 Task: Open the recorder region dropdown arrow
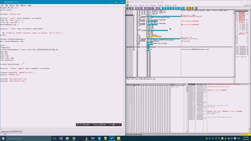(111, 125)
